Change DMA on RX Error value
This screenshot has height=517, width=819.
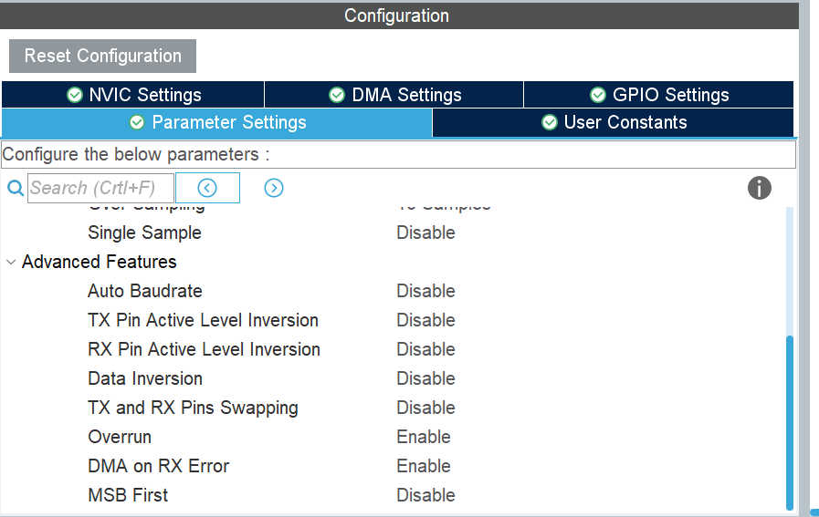click(424, 466)
